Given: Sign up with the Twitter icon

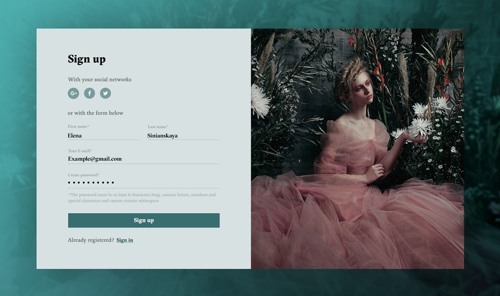Looking at the screenshot, I should tap(106, 93).
